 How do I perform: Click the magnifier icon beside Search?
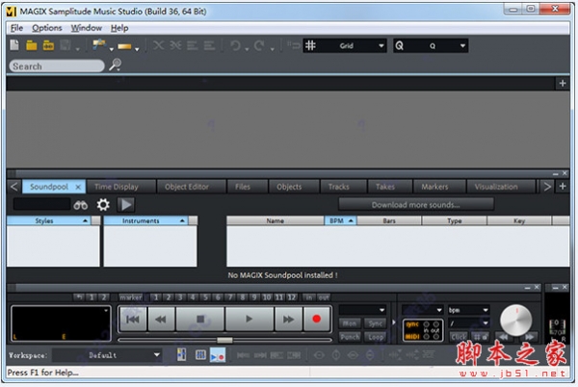[x=117, y=65]
